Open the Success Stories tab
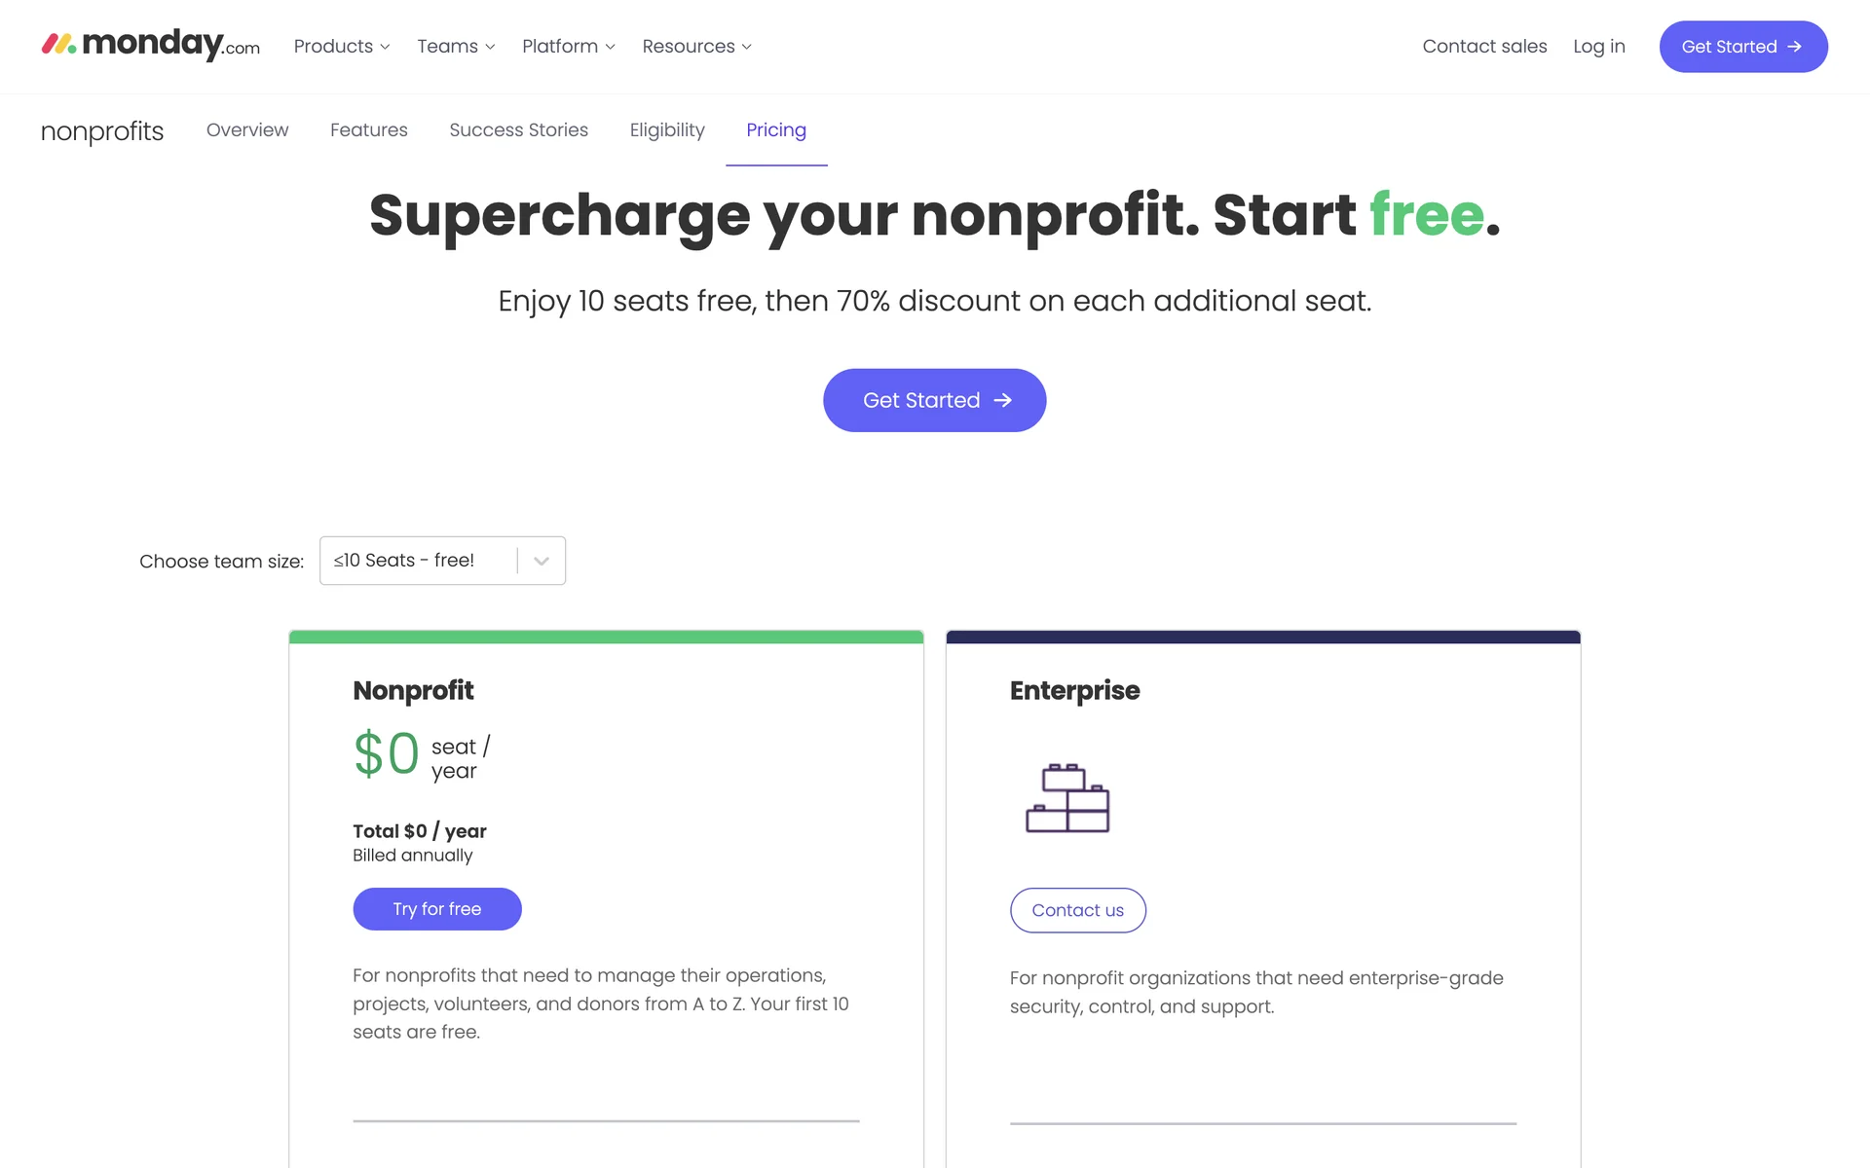This screenshot has height=1168, width=1870. (518, 130)
